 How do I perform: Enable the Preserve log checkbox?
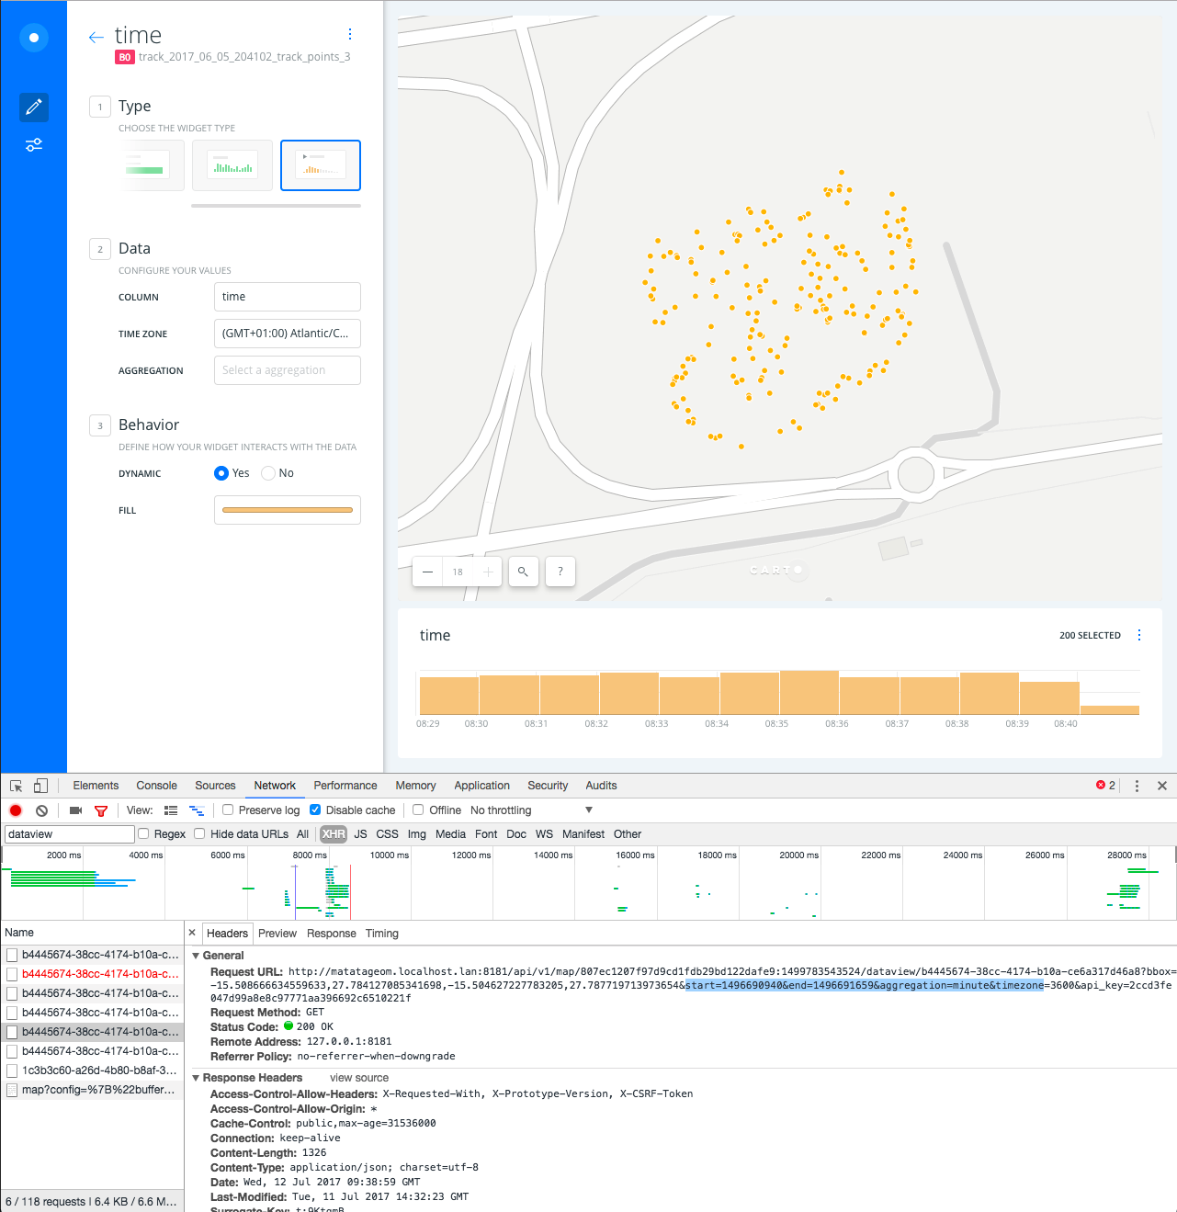pos(228,810)
